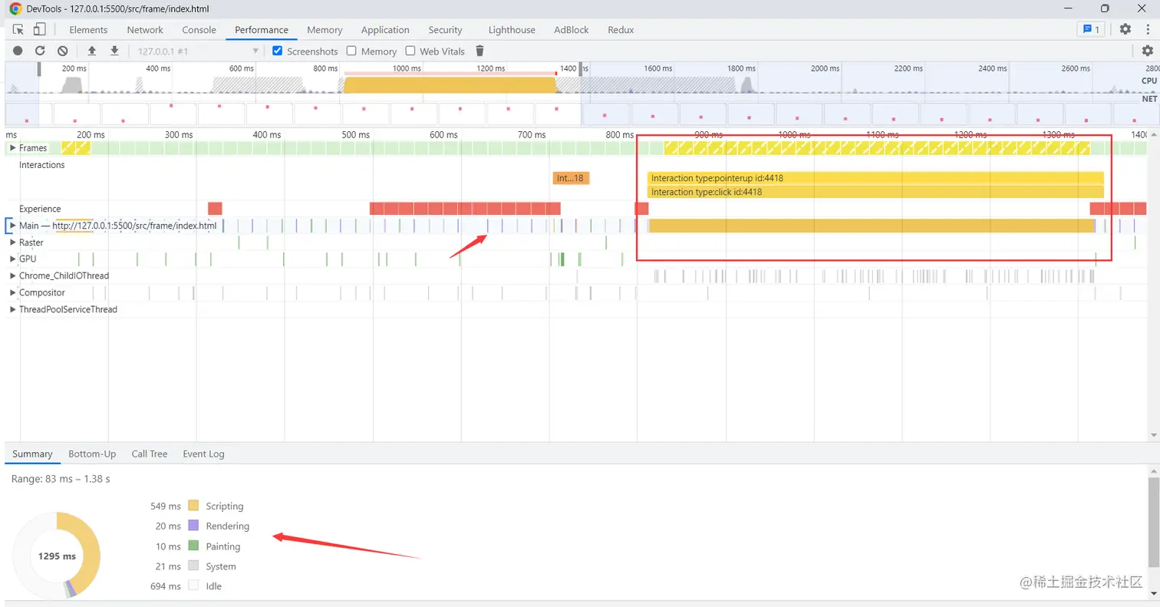Click the NET overview label
Viewport: 1160px width, 607px height.
[1149, 99]
